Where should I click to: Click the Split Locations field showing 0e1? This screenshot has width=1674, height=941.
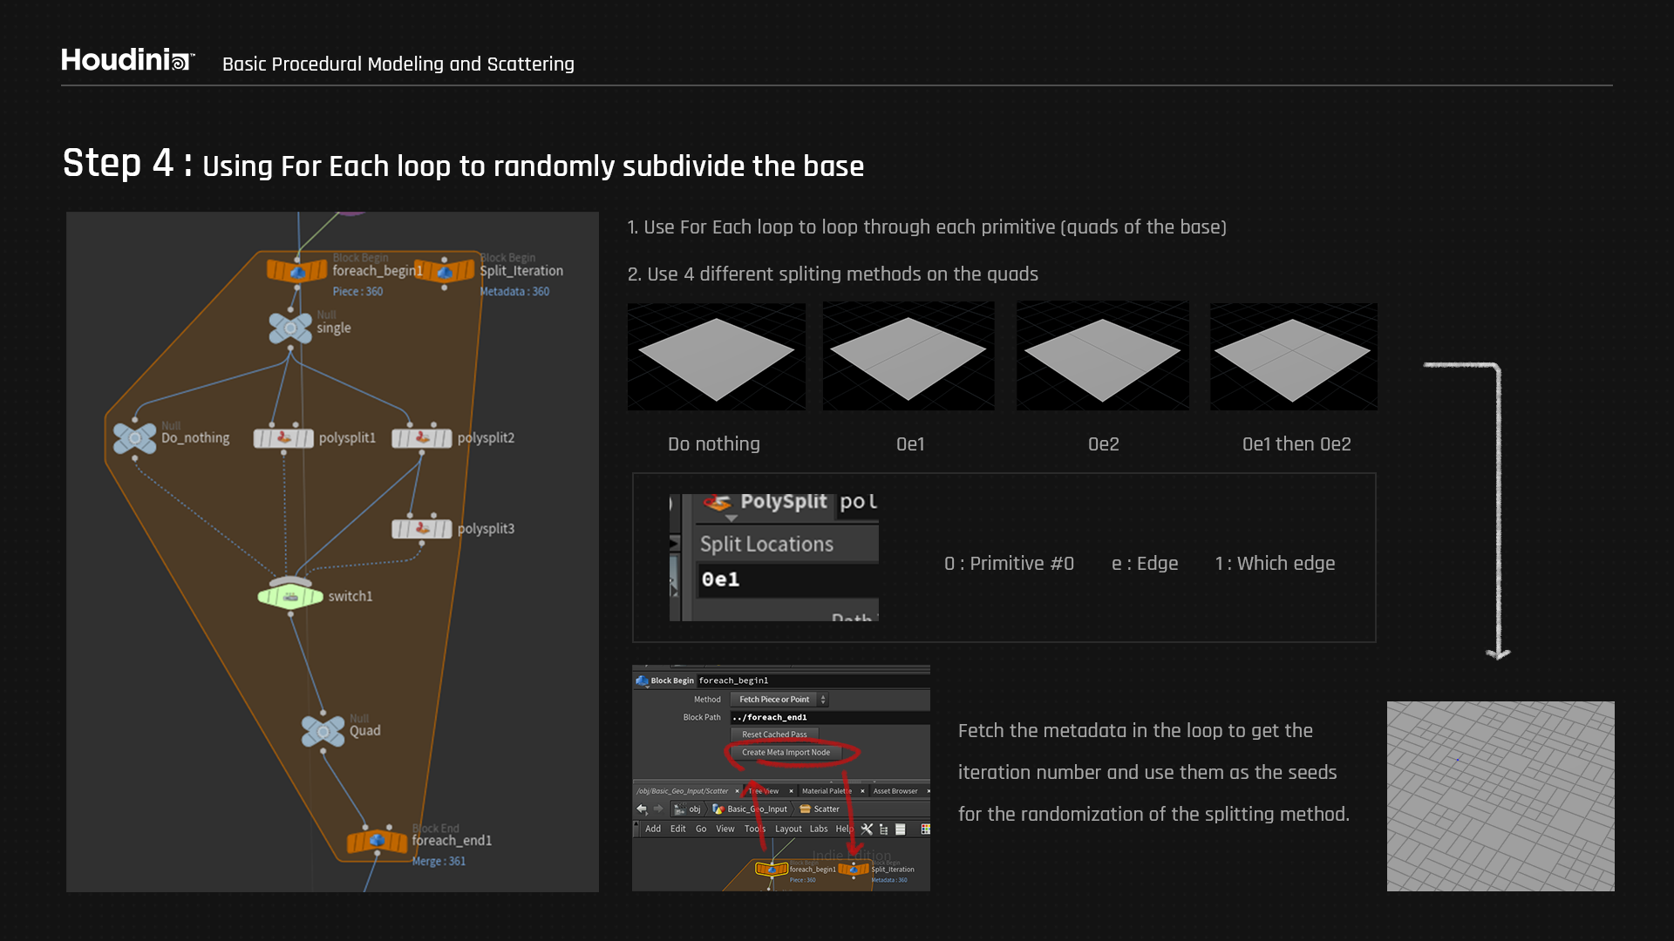(x=786, y=579)
